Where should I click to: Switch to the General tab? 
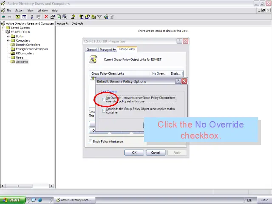(92, 50)
